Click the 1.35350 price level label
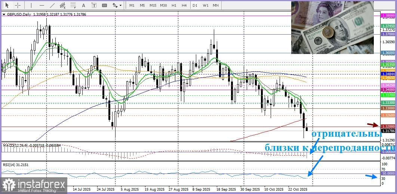Screen dimensions: 397x194 (388, 65)
